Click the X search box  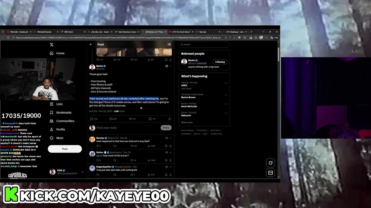point(204,44)
